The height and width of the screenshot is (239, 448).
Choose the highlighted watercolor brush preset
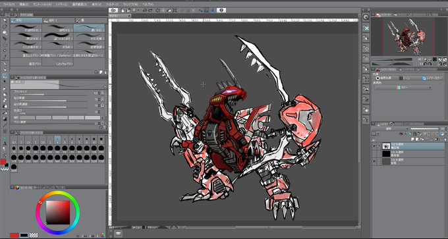pos(89,28)
